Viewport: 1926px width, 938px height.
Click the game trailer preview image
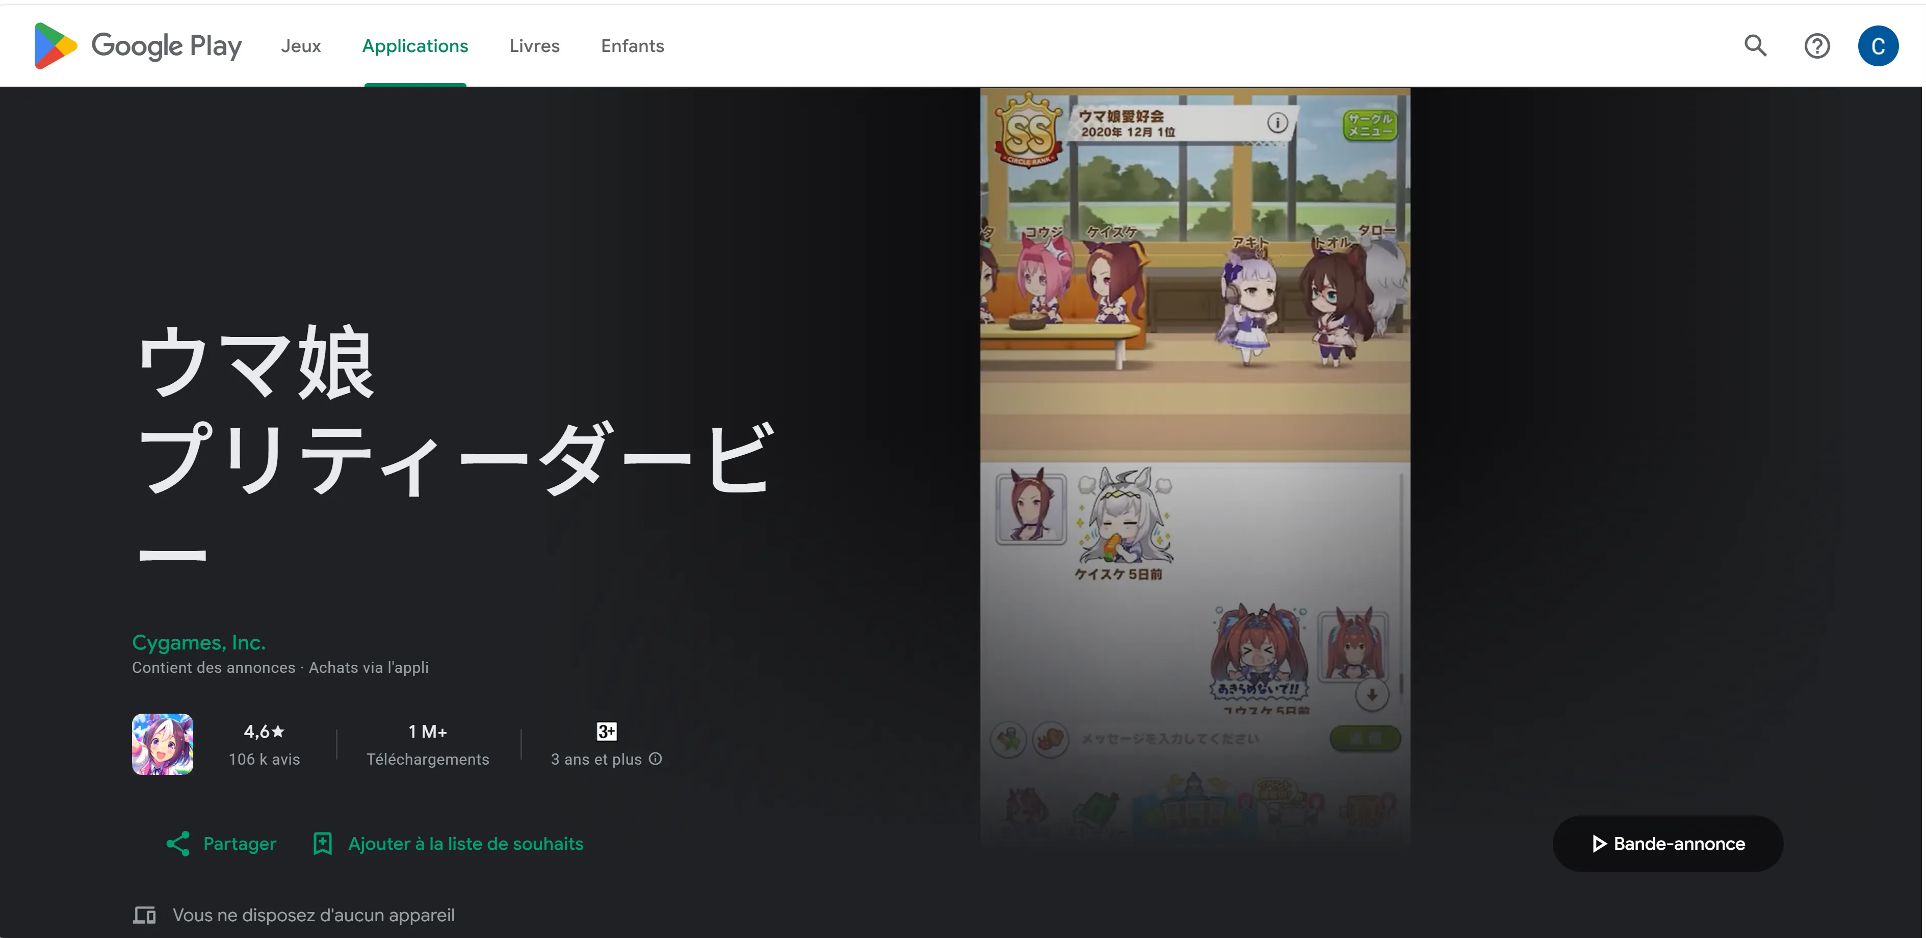(x=1195, y=468)
